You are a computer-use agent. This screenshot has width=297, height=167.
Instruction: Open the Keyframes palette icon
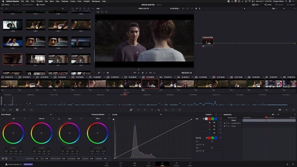pos(280,110)
